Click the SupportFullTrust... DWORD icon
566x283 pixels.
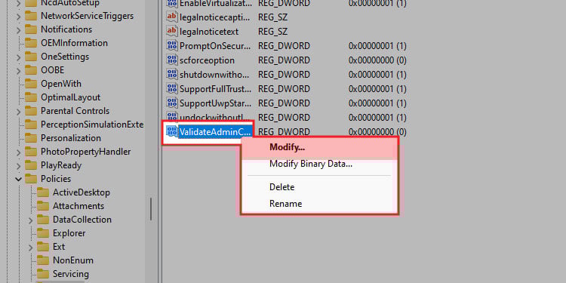(x=172, y=88)
